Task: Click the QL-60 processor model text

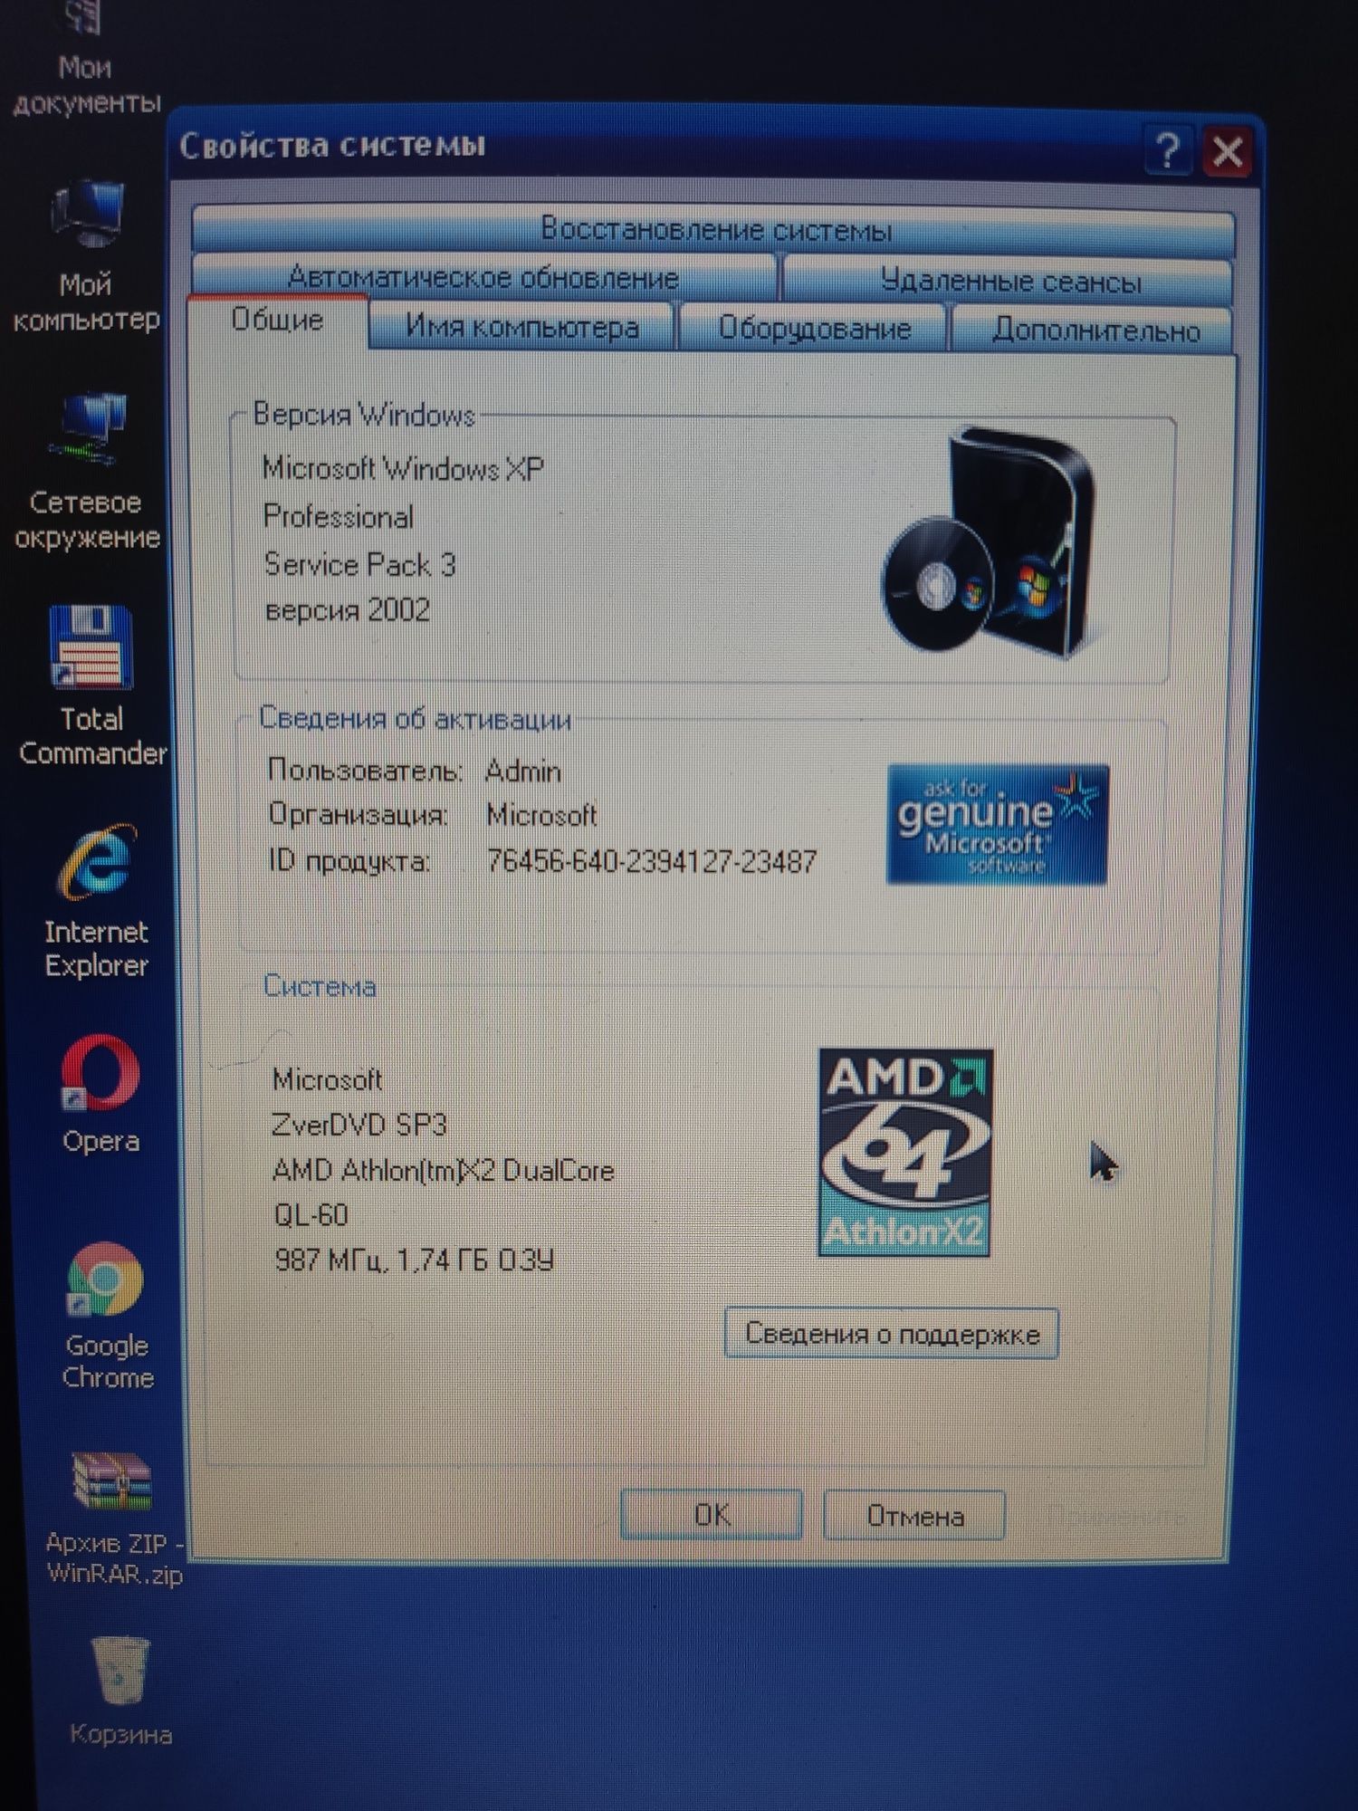Action: click(311, 1214)
